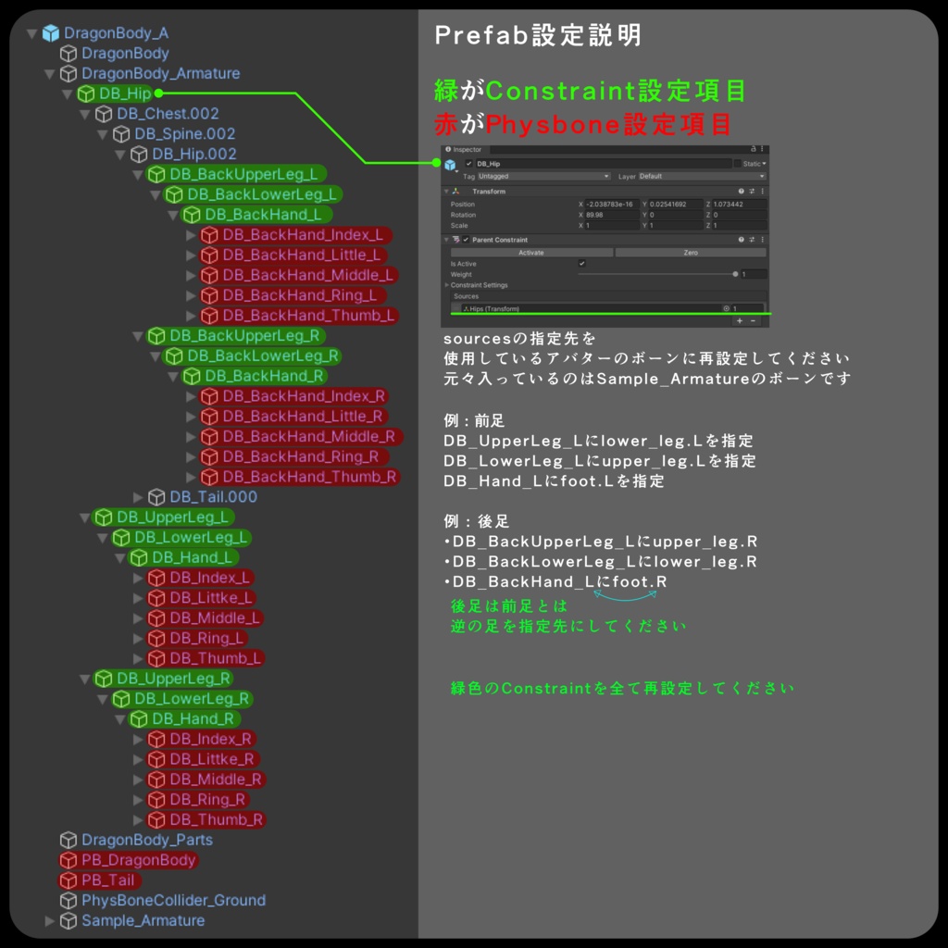Adjust the Weight slider handle
The height and width of the screenshot is (948, 948).
[735, 274]
